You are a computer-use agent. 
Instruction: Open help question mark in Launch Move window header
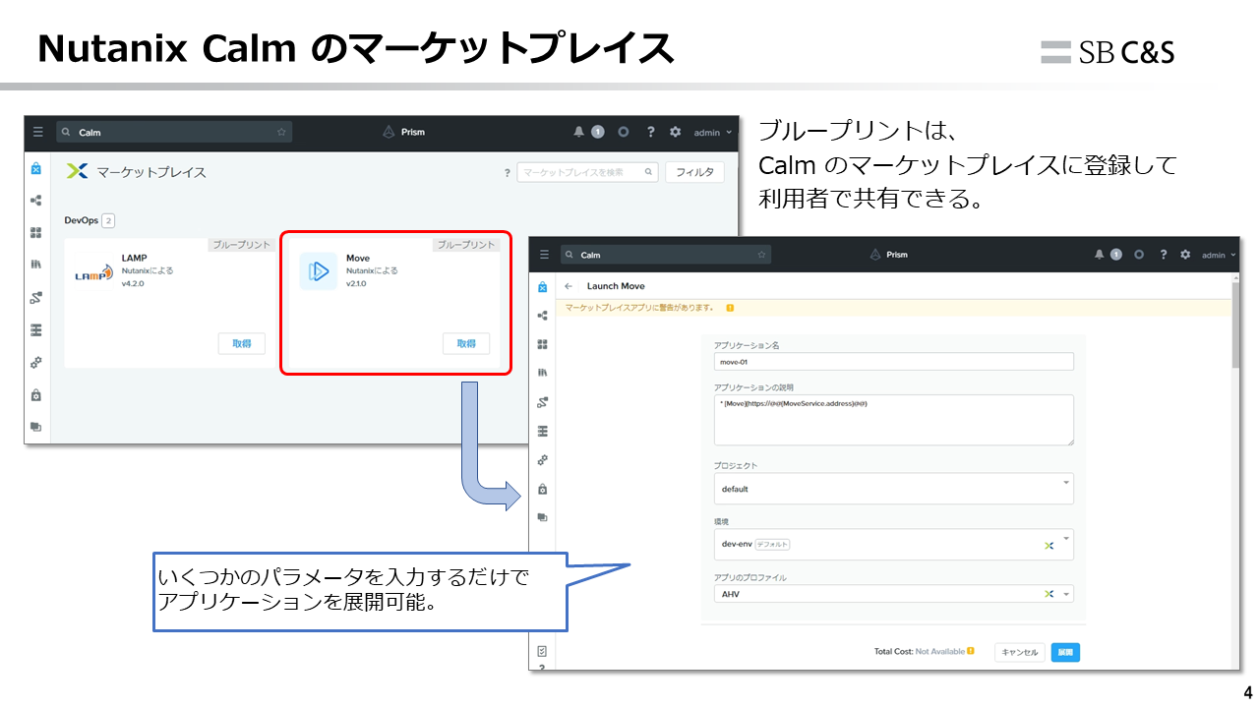1163,255
